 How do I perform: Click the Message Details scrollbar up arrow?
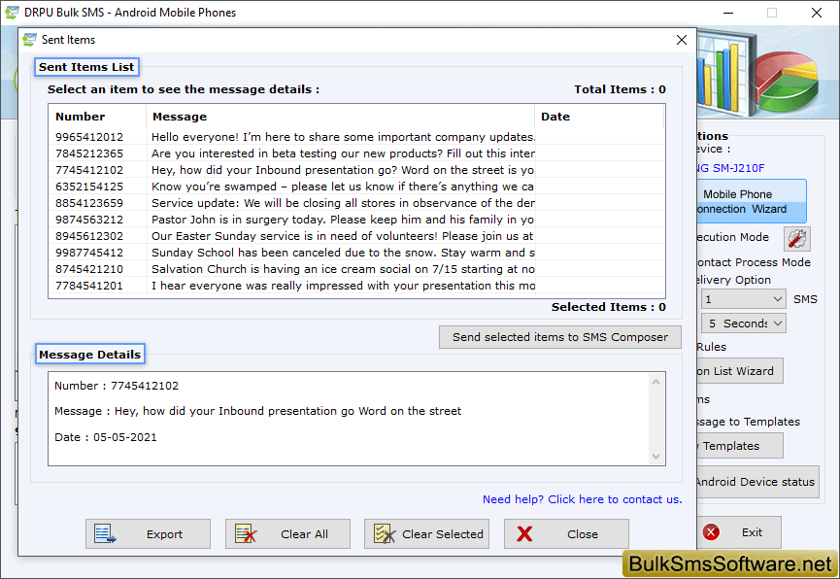click(655, 382)
